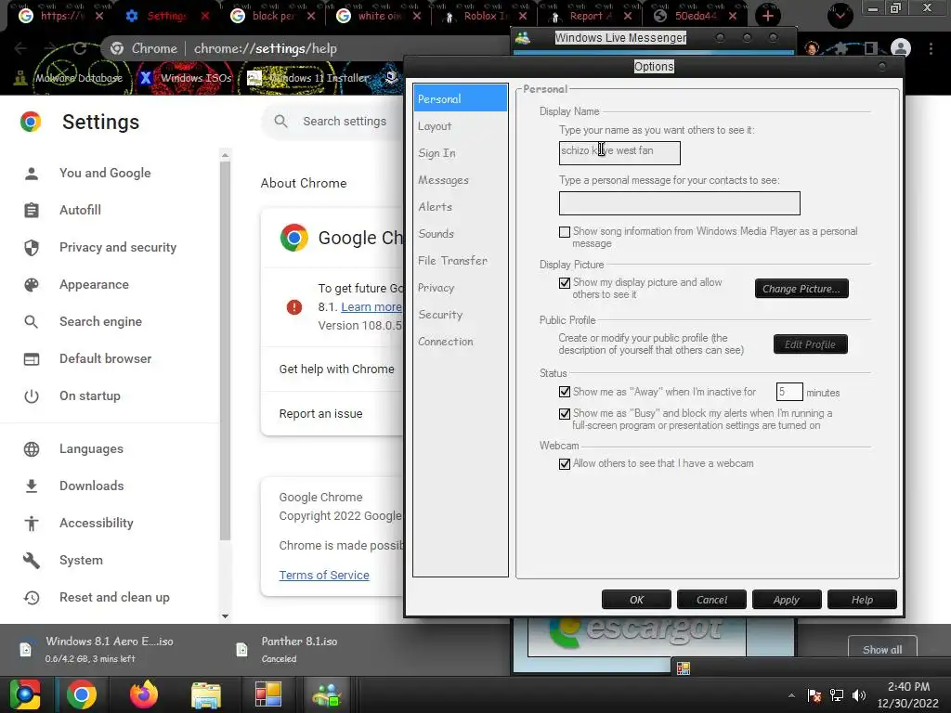951x713 pixels.
Task: Click the volume speaker tray icon
Action: [x=859, y=694]
